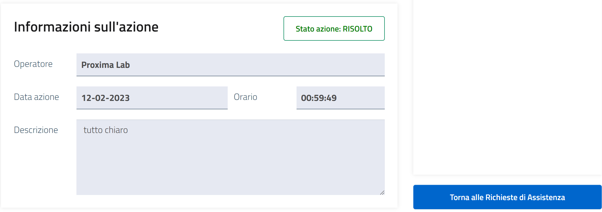Click the 'Proxima Lab' operator name
Screen dimensions: 602x212
[106, 65]
